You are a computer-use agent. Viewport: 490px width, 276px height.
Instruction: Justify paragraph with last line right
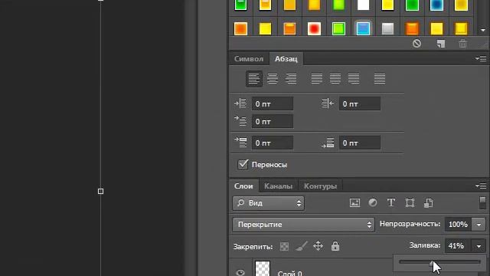point(354,78)
